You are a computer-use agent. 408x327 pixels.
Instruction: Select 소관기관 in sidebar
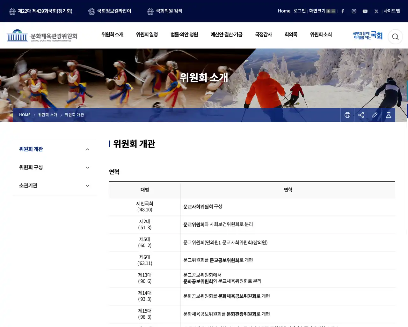pyautogui.click(x=28, y=186)
